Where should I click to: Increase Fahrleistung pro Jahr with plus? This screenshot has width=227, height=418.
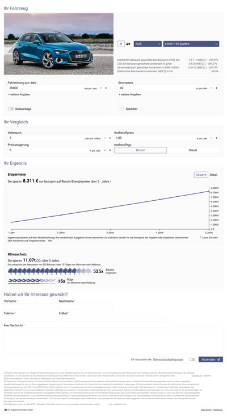coord(106,88)
